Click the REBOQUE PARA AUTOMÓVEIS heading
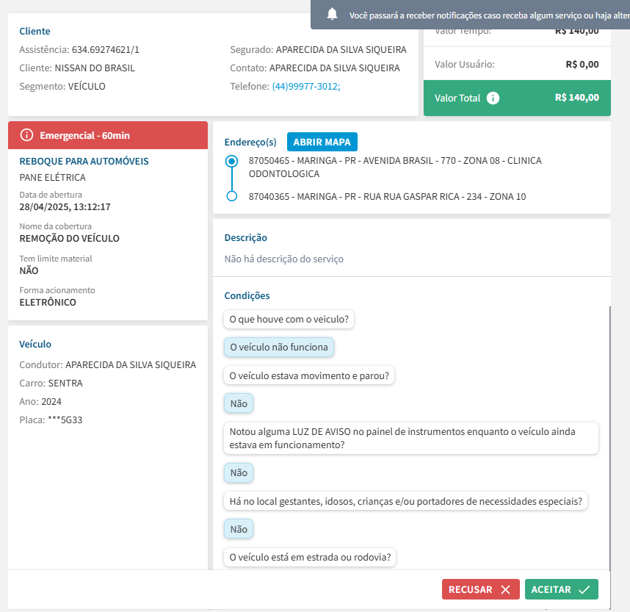Screen dimensions: 630x612 click(x=84, y=161)
